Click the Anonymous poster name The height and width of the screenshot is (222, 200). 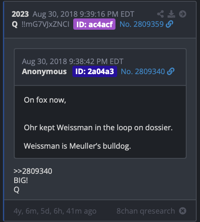[44, 72]
